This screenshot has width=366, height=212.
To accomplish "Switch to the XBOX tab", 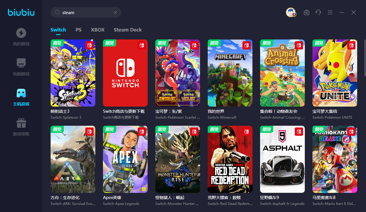I will [98, 30].
